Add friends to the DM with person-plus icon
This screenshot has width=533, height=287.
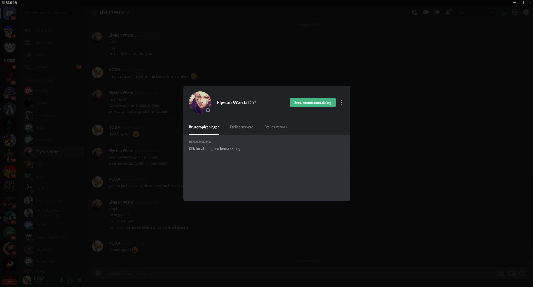pyautogui.click(x=448, y=12)
